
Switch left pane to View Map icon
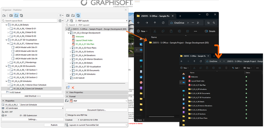11,15
